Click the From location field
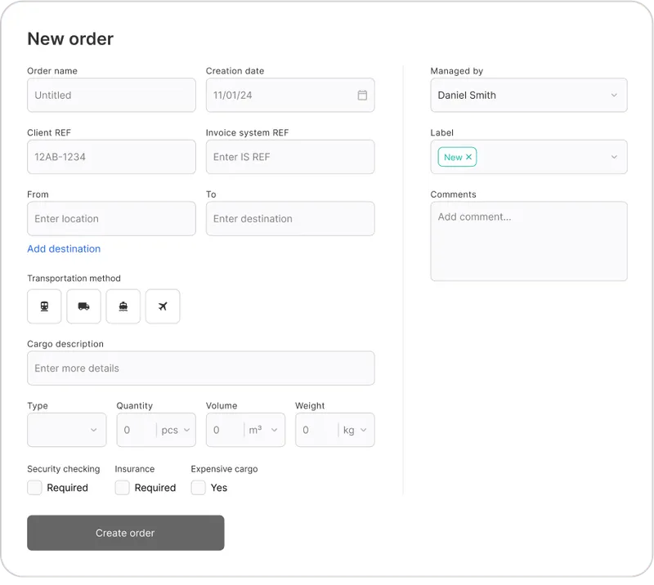The height and width of the screenshot is (585, 654). 111,218
